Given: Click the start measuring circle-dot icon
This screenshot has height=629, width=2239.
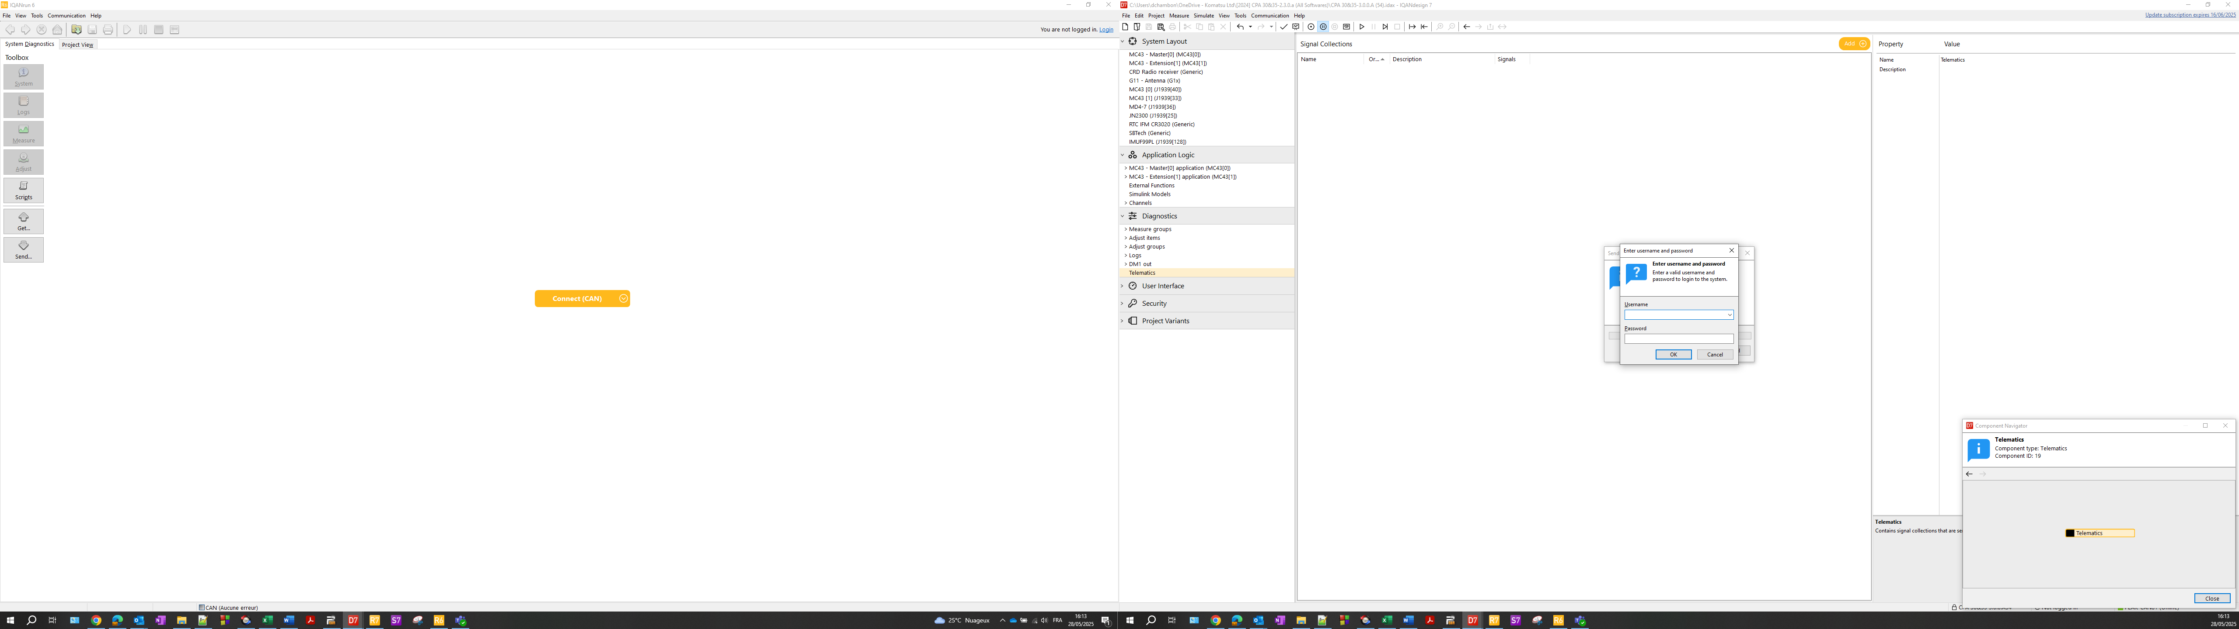Looking at the screenshot, I should 1311,27.
